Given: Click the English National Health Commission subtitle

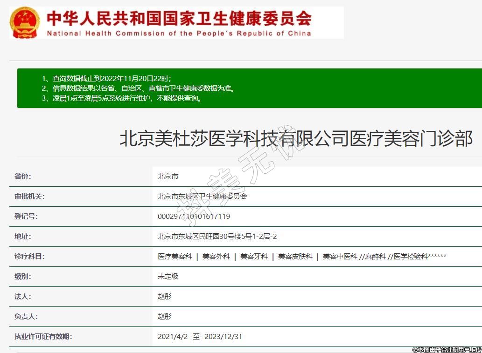Looking at the screenshot, I should click(179, 34).
